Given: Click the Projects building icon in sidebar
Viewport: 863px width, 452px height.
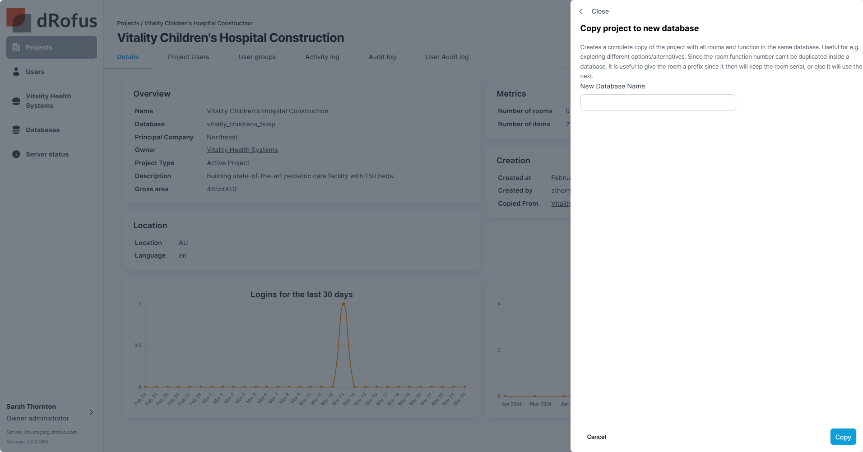Looking at the screenshot, I should 16,47.
